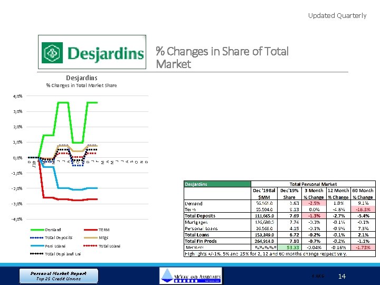Click the chart subtitle '% Changes in Total Market Share'
Screen dimensions: 380x285
coord(81,85)
